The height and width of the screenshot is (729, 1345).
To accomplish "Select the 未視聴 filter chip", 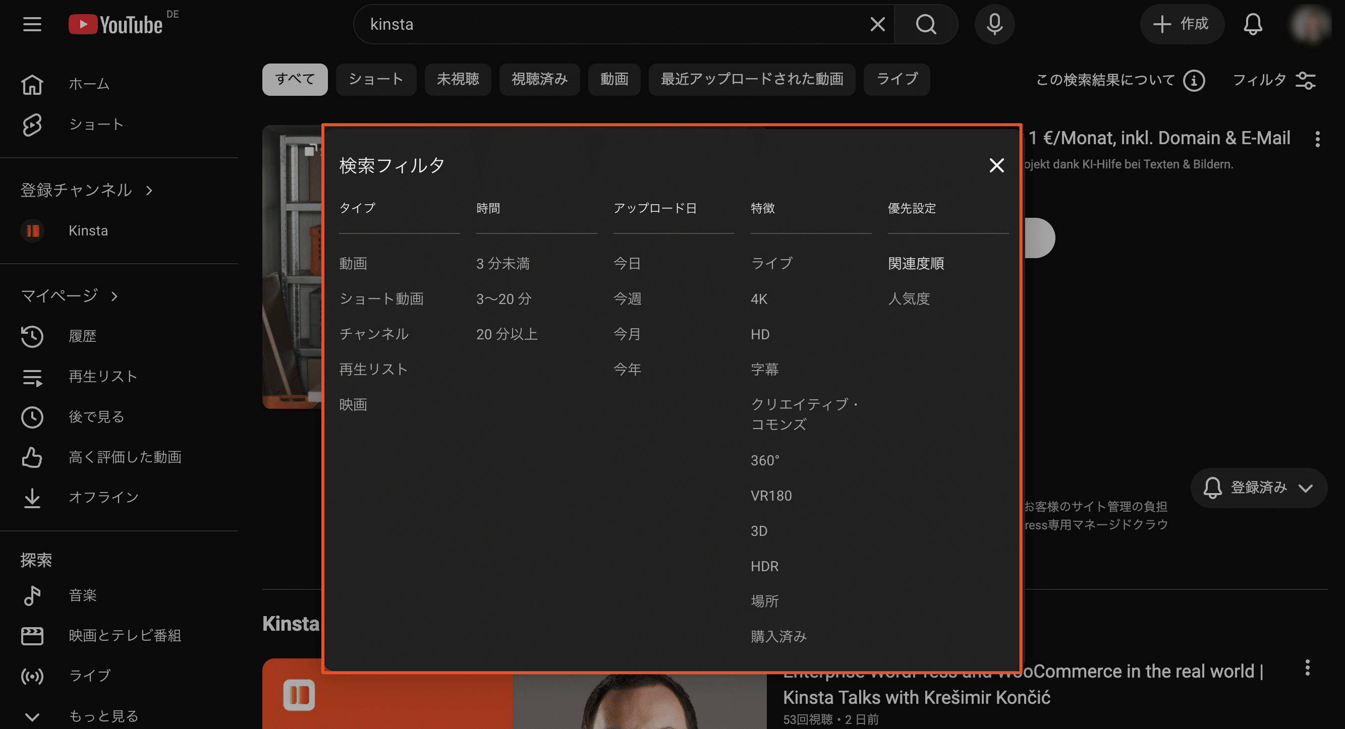I will pos(458,79).
